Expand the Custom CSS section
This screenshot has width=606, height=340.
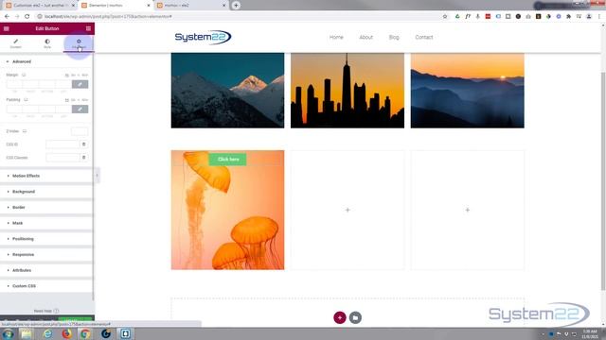point(46,286)
